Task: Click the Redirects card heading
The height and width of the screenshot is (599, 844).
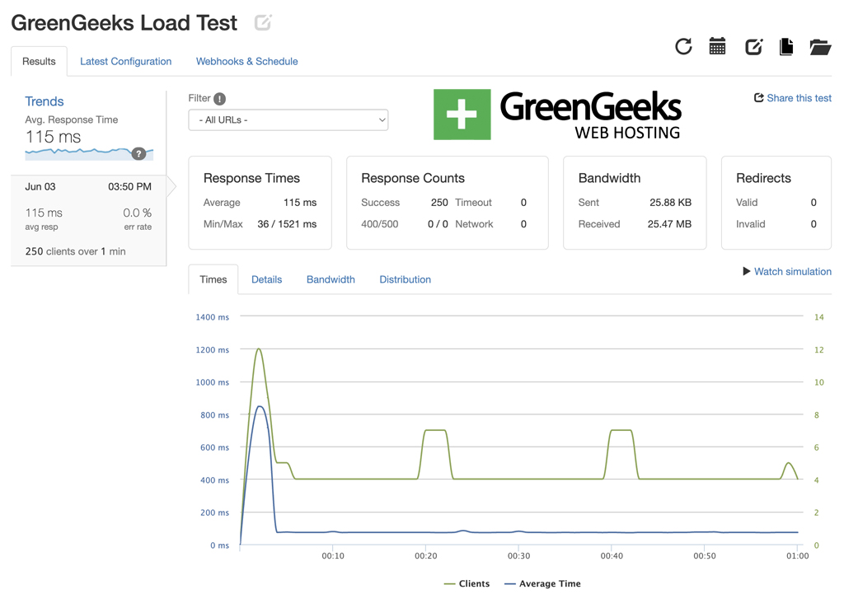Action: [x=763, y=178]
